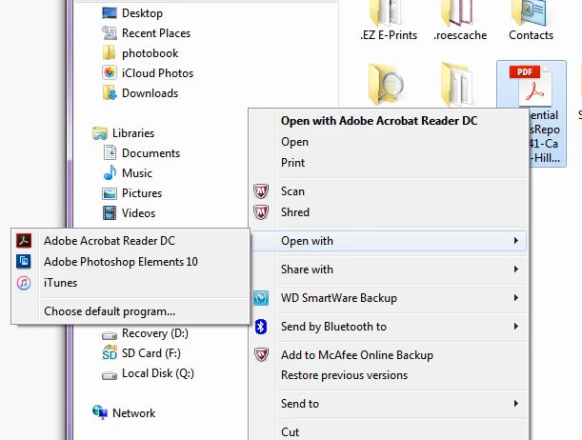
Task: Expand the Share with submenu arrow
Action: tap(516, 270)
